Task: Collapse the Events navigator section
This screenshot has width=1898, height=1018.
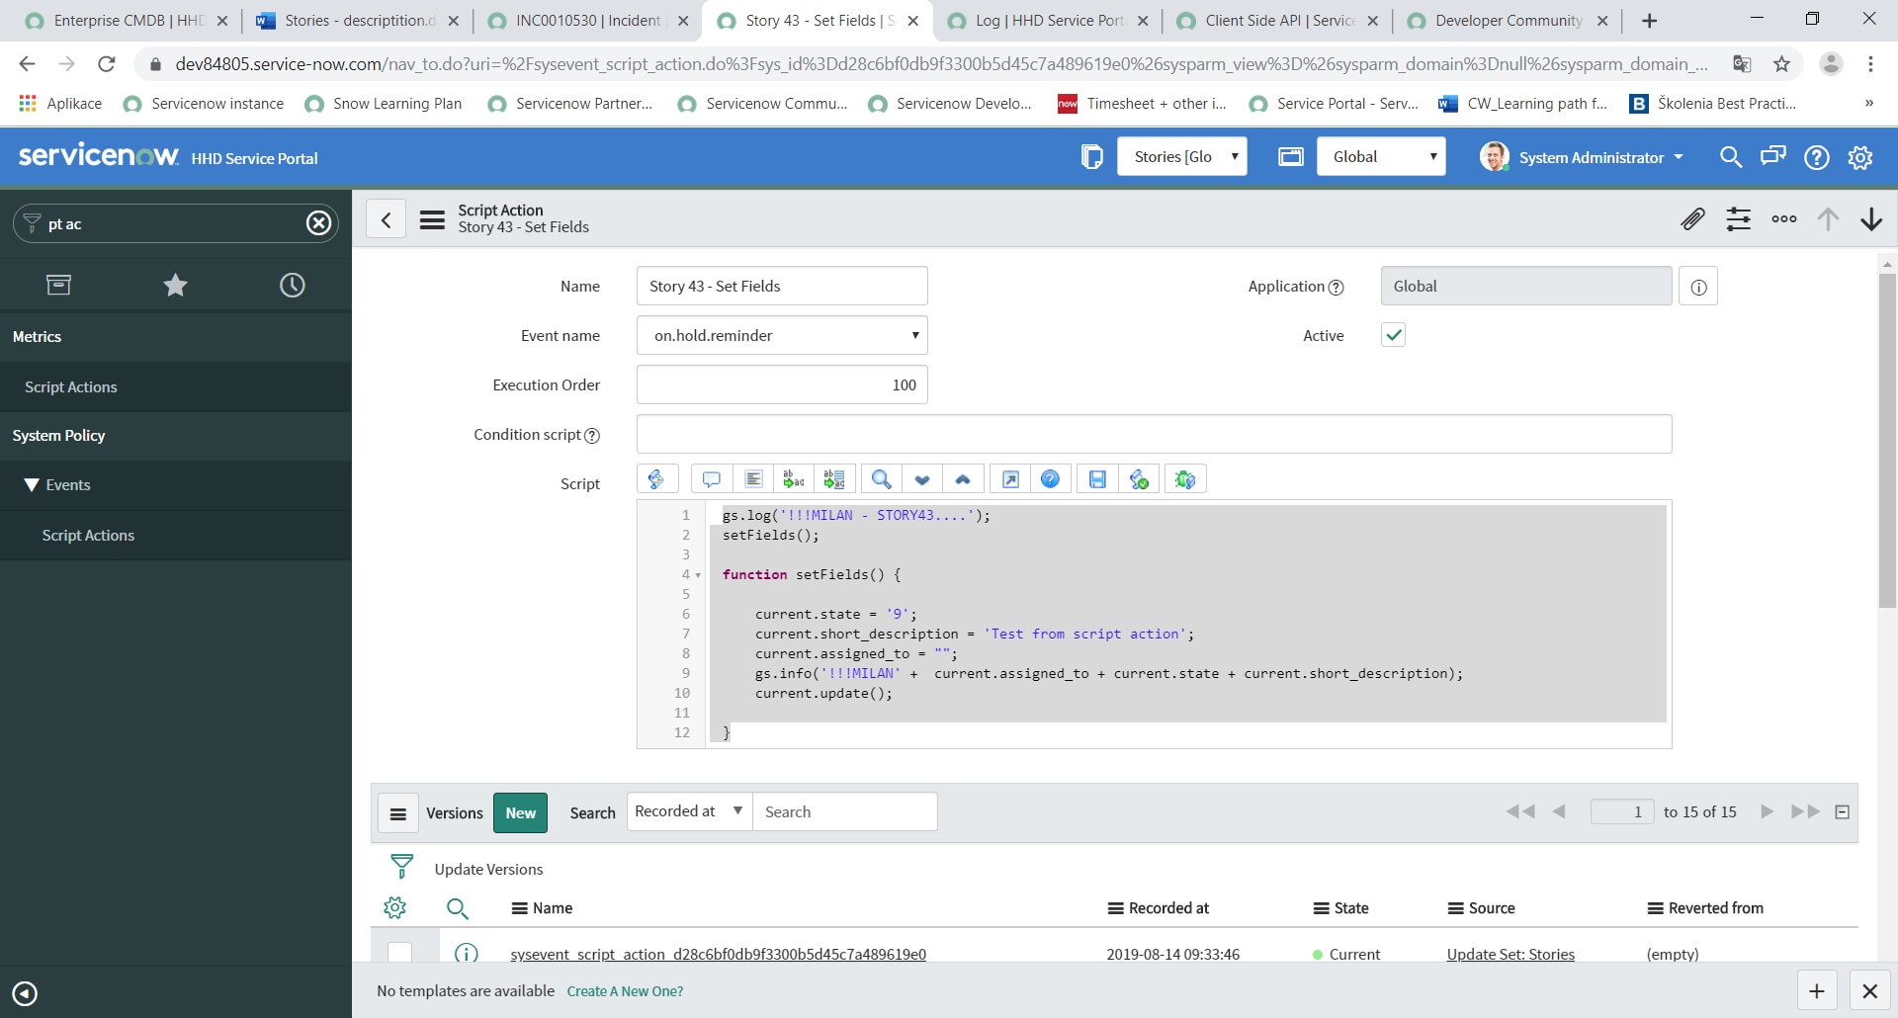Action: pyautogui.click(x=32, y=484)
